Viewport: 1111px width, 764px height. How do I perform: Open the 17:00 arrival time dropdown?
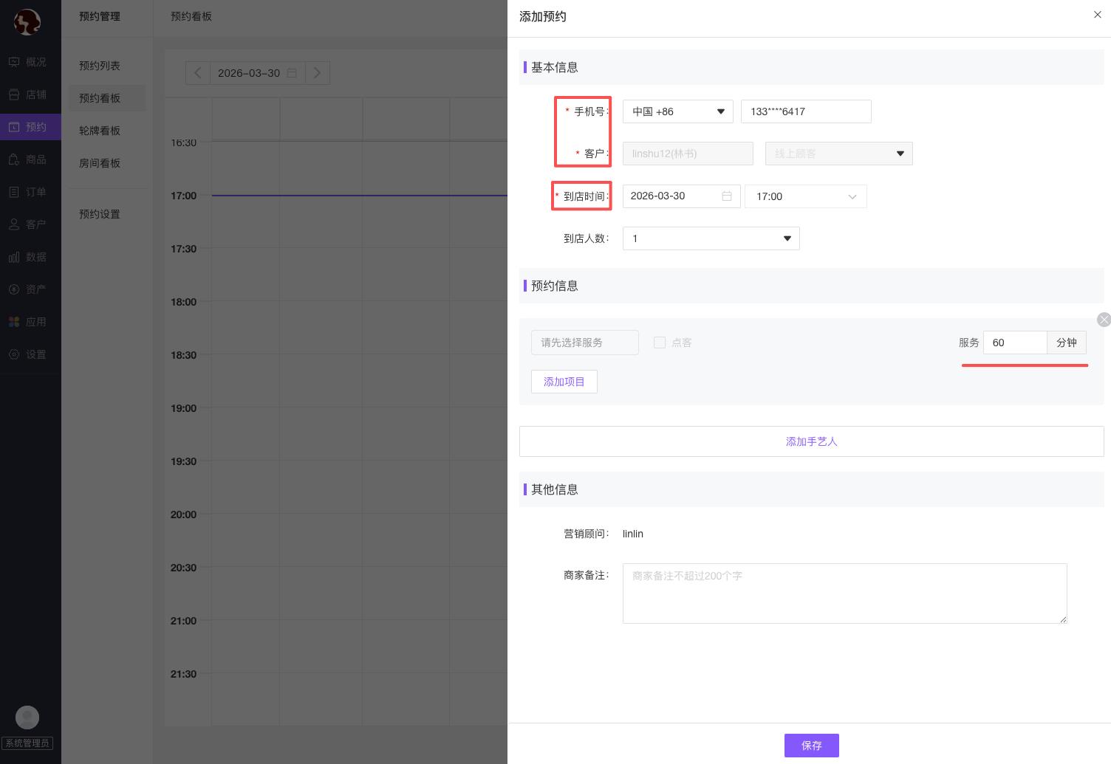(x=805, y=196)
